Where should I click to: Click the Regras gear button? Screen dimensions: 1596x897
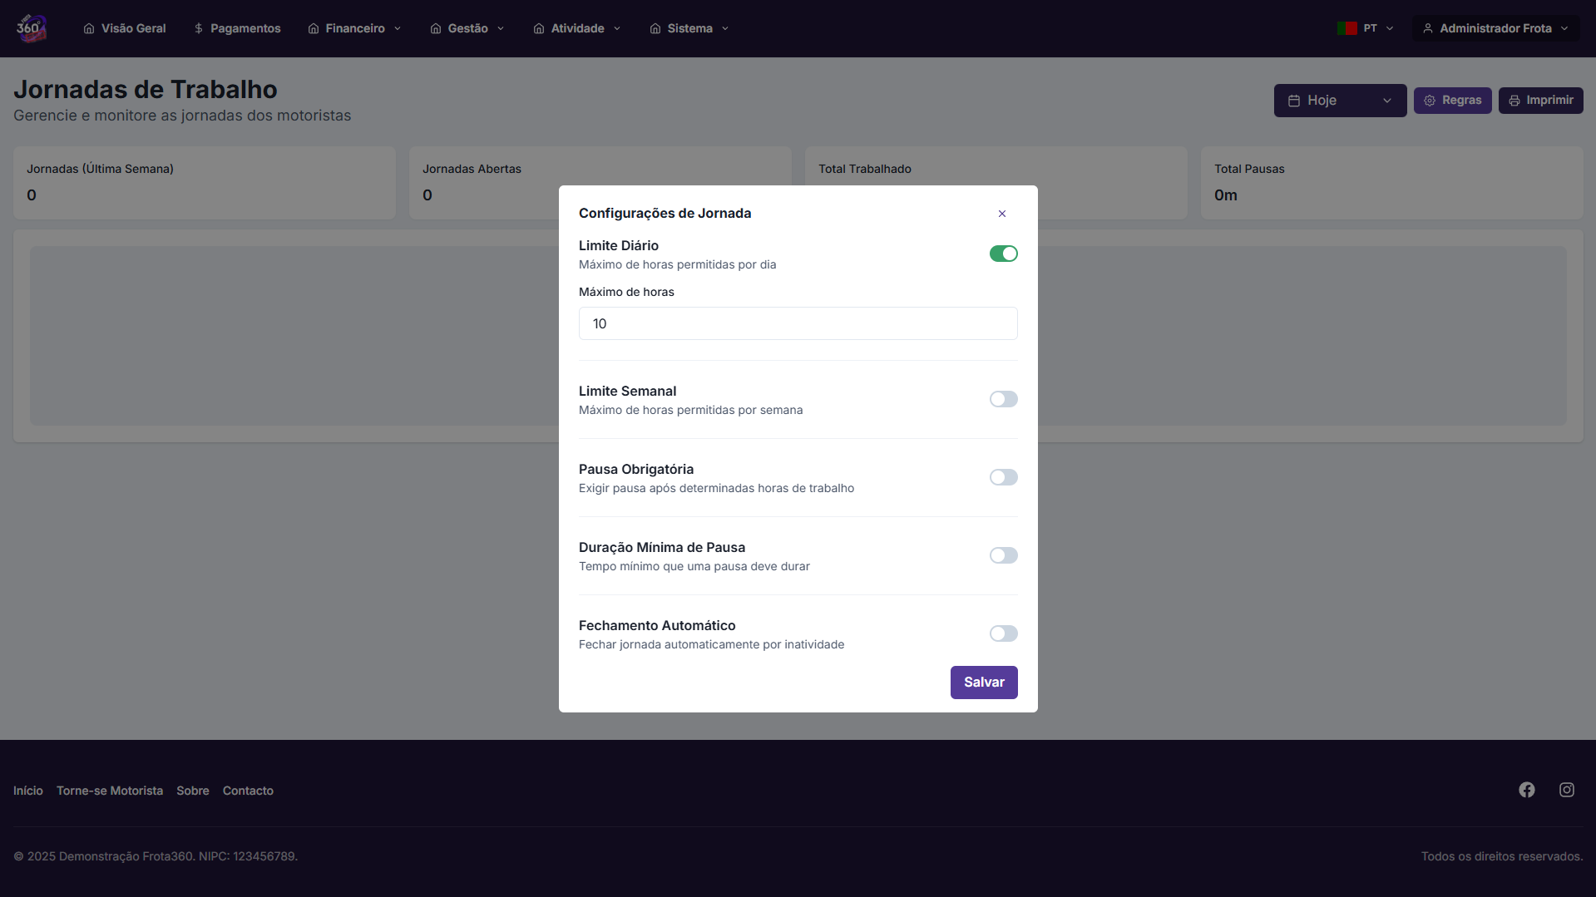[1452, 101]
